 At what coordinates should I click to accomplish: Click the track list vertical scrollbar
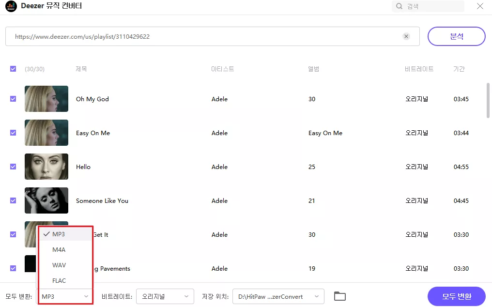click(x=488, y=100)
